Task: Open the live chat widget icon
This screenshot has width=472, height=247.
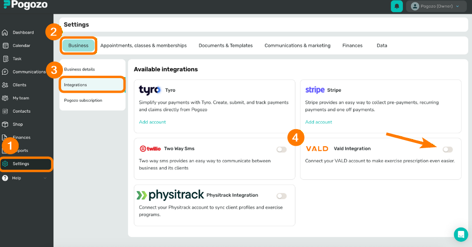Action: (461, 234)
